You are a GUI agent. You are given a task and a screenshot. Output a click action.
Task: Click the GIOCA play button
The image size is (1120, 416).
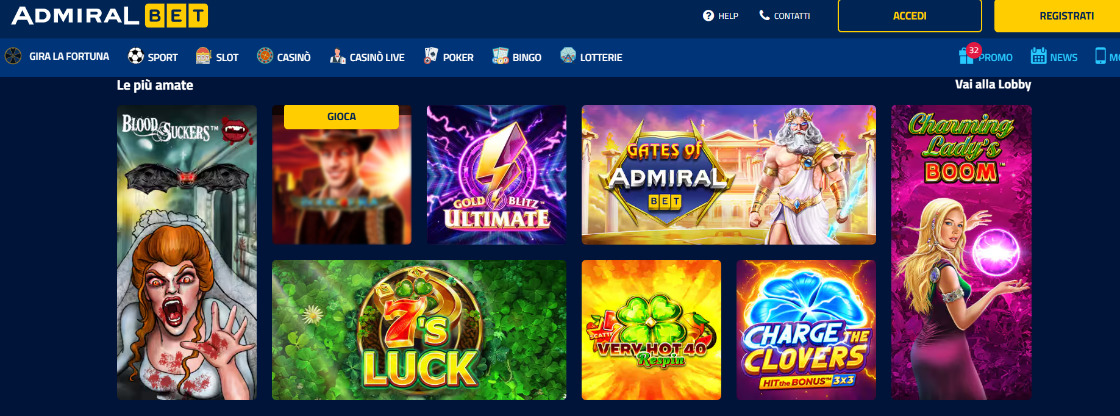[341, 117]
